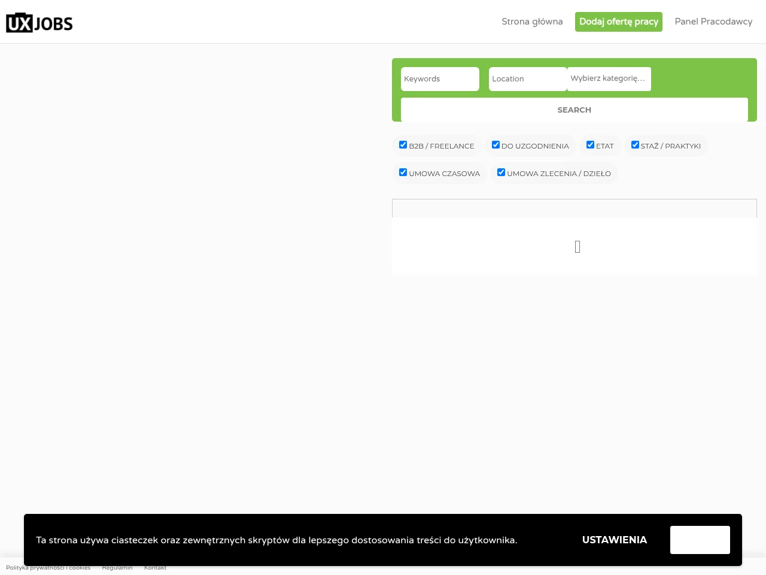
Task: Open Panel Pracodawcy
Action: pos(713,22)
